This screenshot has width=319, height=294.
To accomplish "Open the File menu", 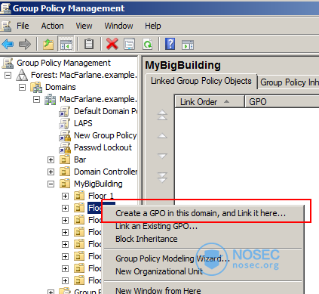I will click(23, 26).
